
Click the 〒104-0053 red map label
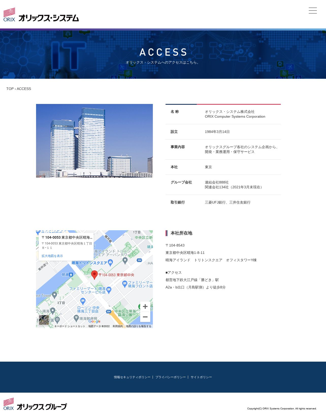[116, 275]
